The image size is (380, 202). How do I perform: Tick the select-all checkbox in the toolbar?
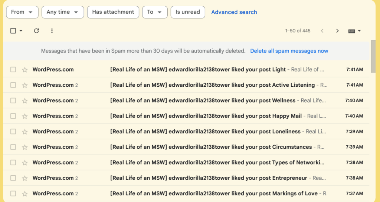click(x=13, y=31)
